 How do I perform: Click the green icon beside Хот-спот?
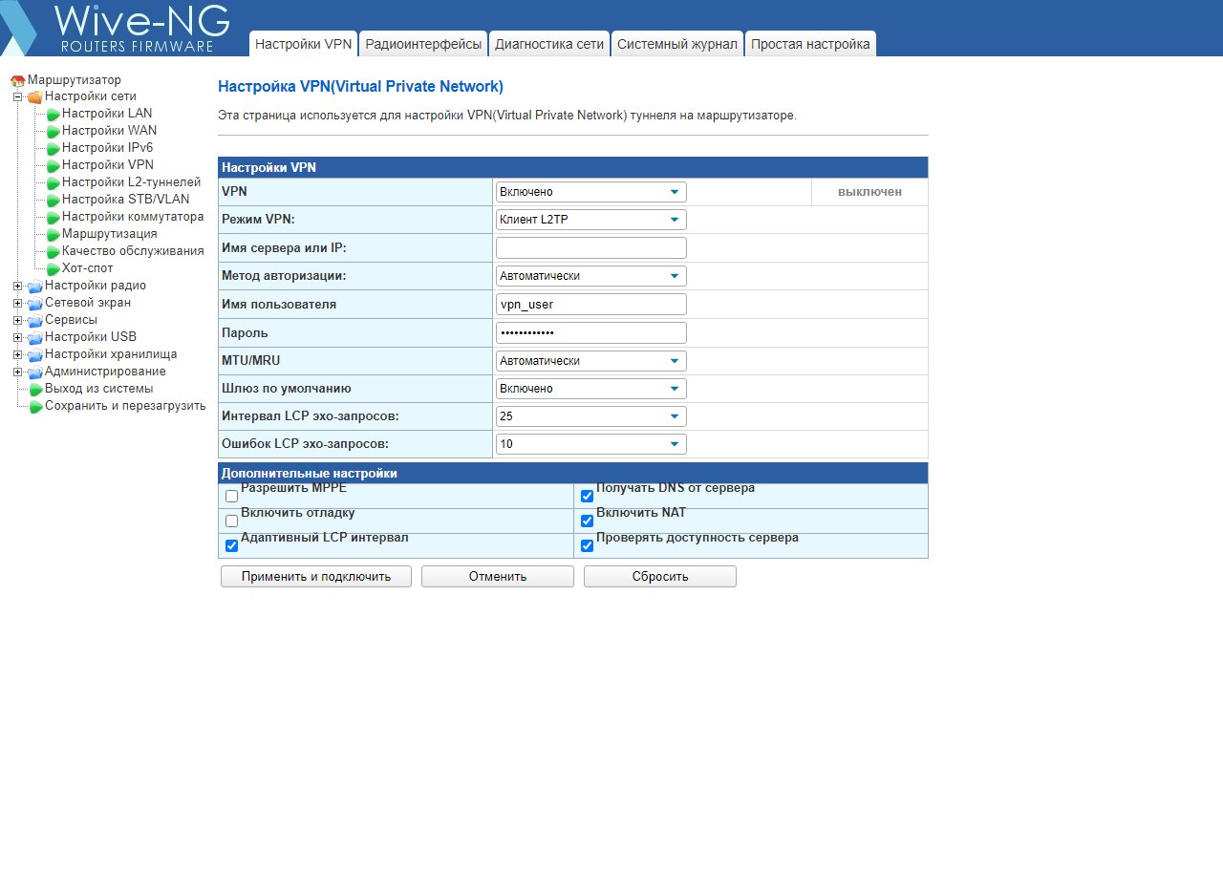(54, 269)
